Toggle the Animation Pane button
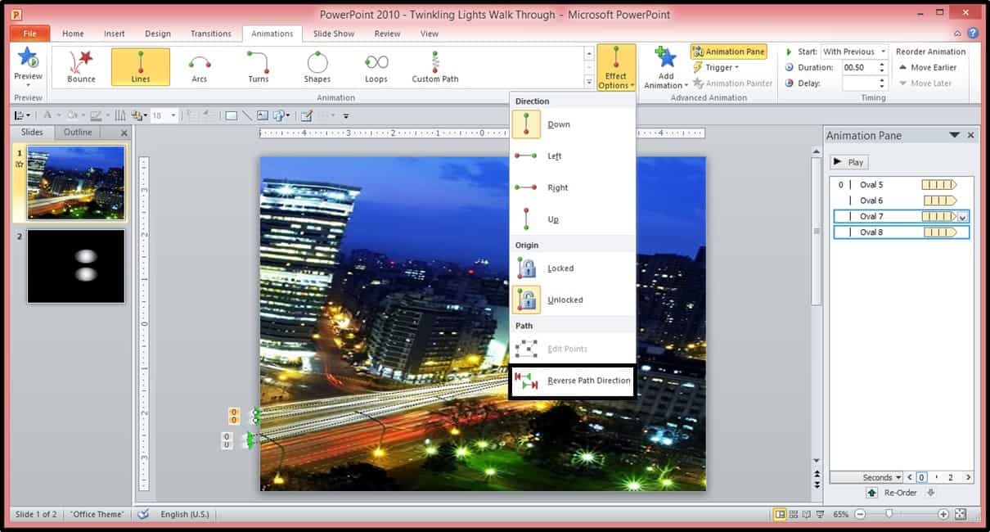Screen dimensions: 990x532 [729, 52]
